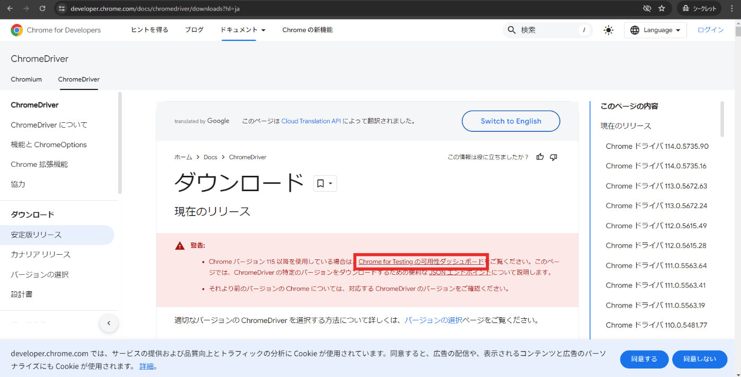Select 安定版リリース in sidebar
Screen dimensions: 741x377
pos(57,235)
